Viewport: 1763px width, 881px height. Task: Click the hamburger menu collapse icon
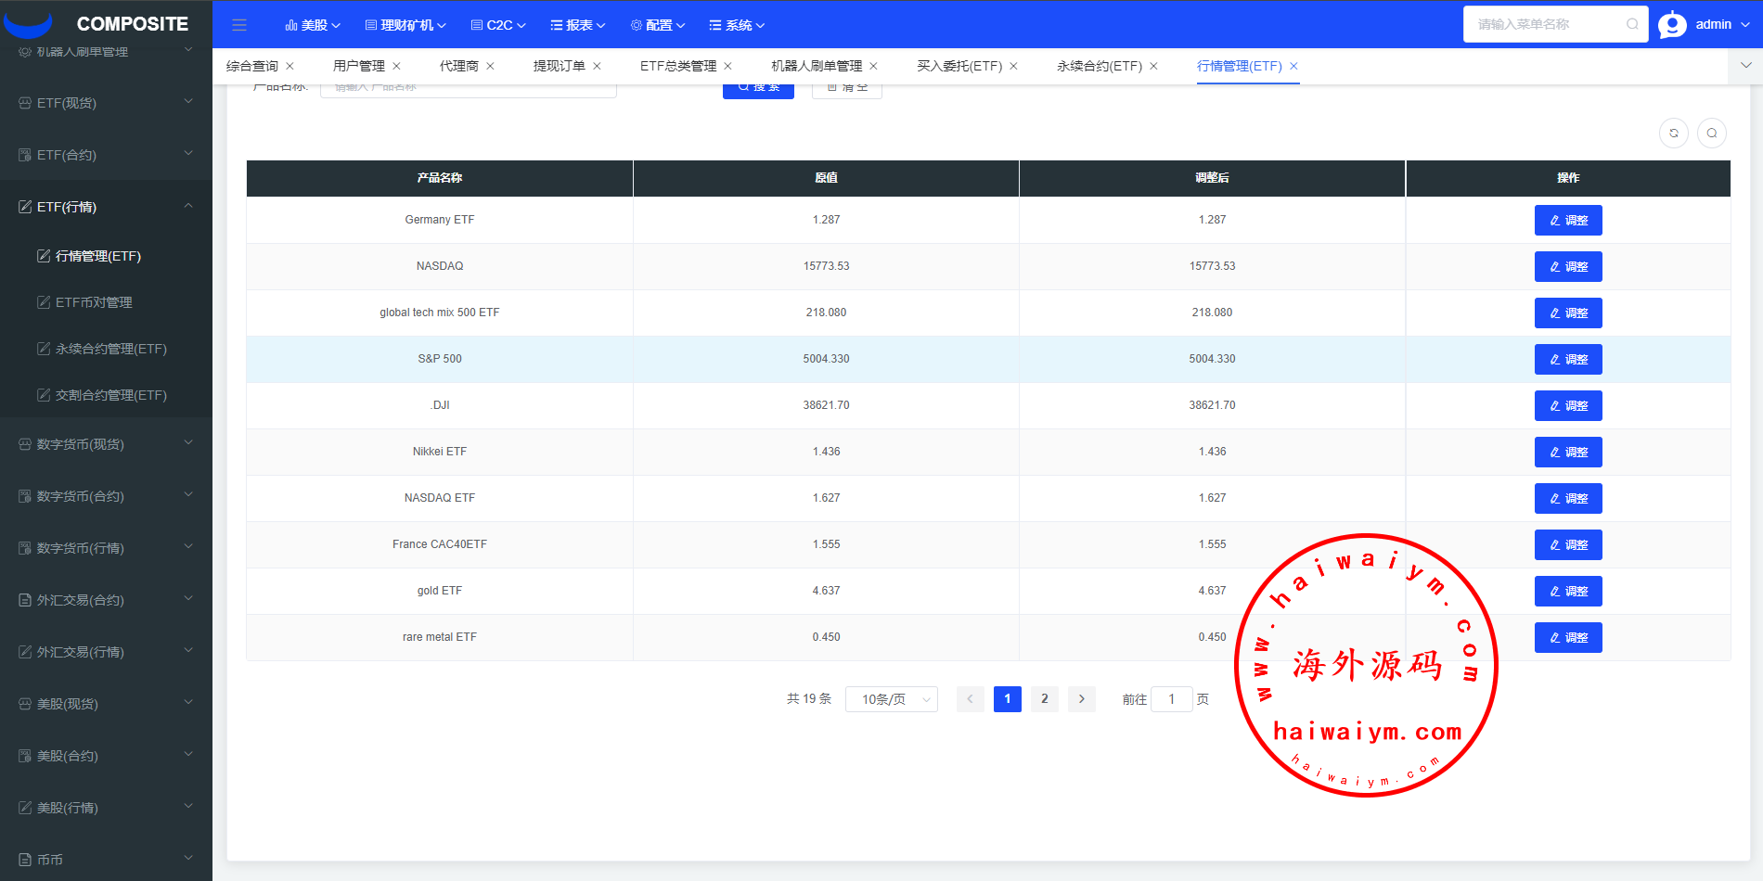[x=239, y=25]
